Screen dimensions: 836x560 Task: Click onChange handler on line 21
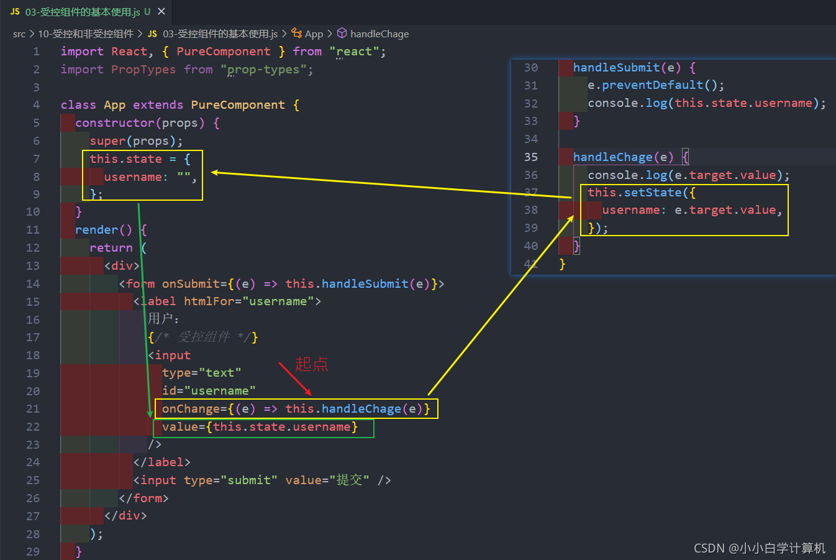coord(296,409)
